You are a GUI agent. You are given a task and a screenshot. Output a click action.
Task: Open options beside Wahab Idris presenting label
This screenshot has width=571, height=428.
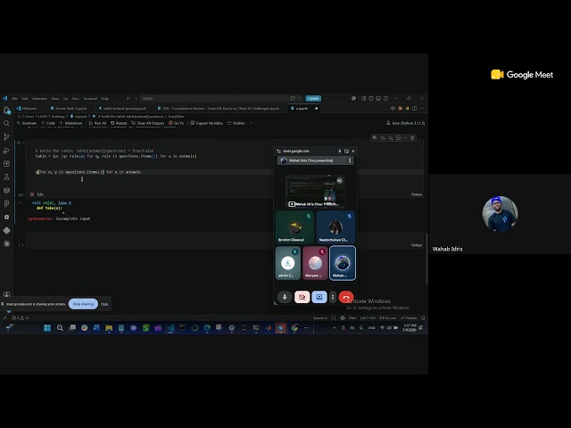tap(350, 160)
